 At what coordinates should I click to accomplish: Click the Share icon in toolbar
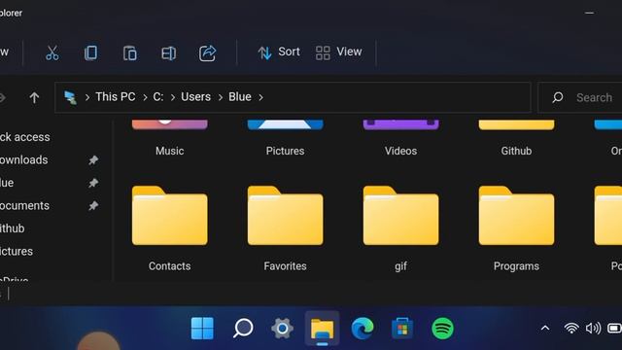207,52
